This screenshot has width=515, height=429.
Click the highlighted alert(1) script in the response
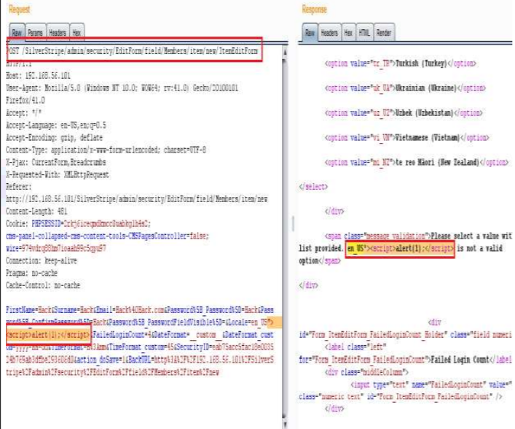(x=413, y=249)
